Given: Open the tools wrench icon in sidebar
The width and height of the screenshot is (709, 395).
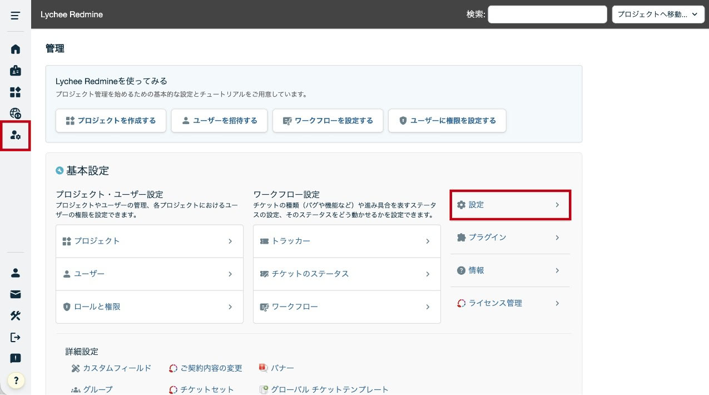Looking at the screenshot, I should pyautogui.click(x=16, y=315).
